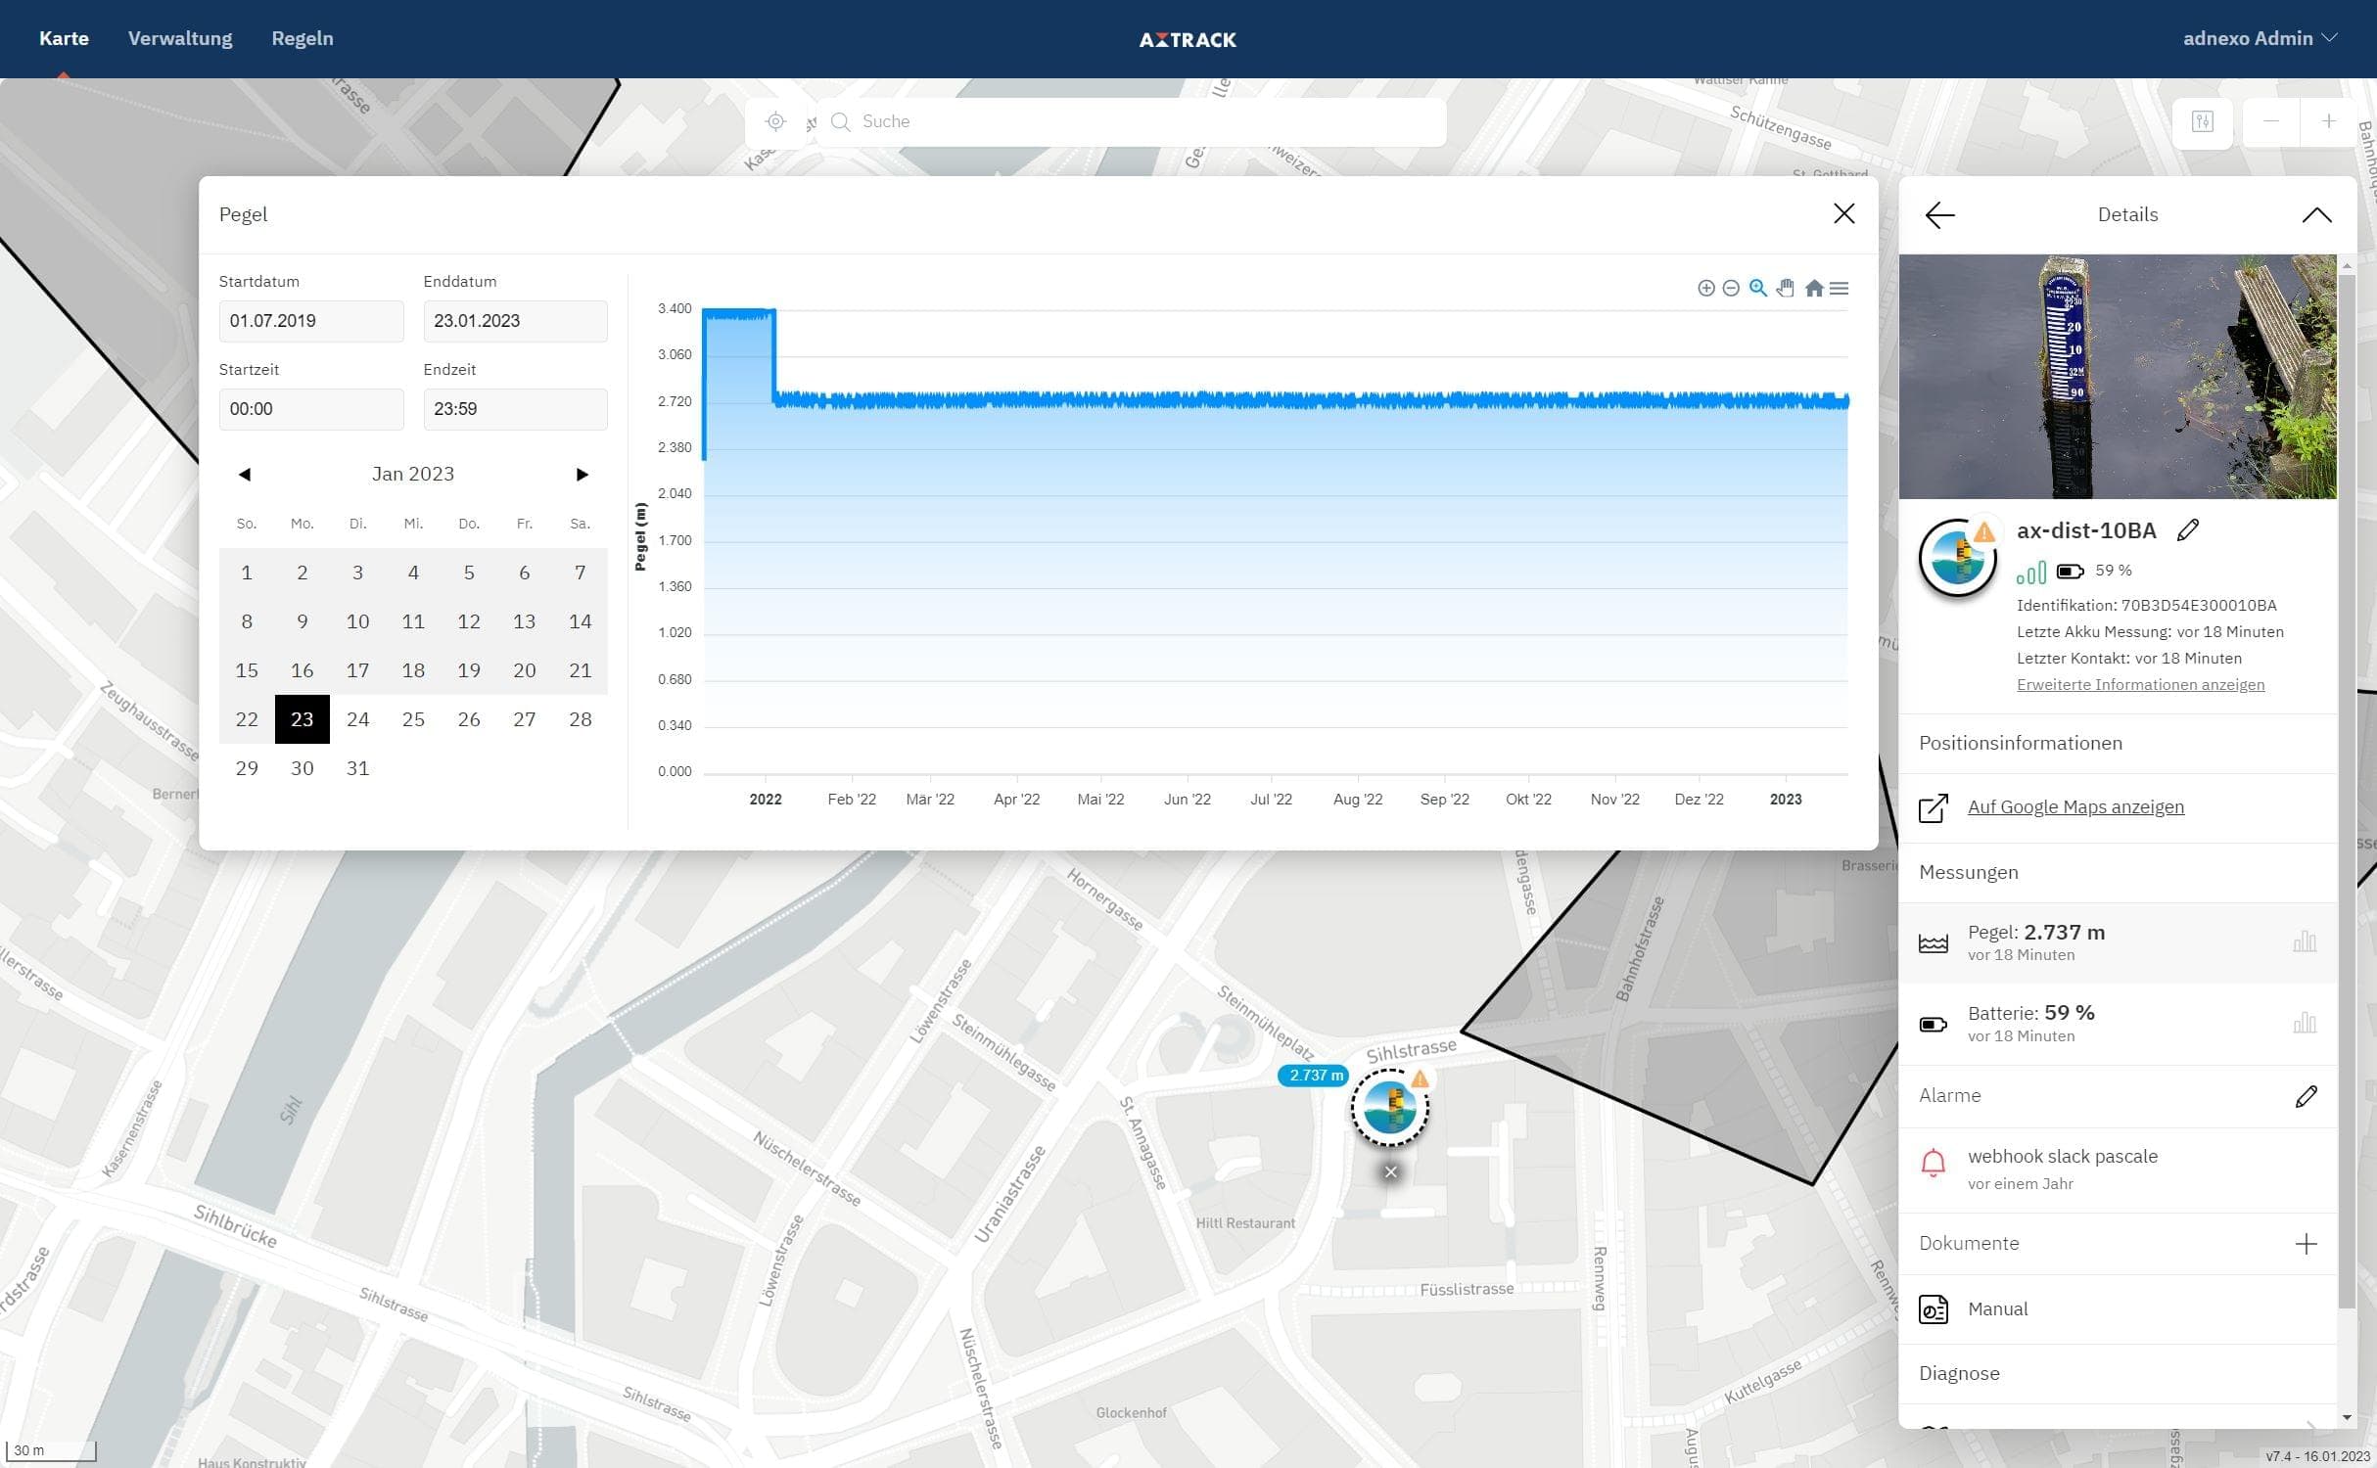Reset chart zoom with the home icon
This screenshot has height=1468, width=2377.
(x=1814, y=288)
